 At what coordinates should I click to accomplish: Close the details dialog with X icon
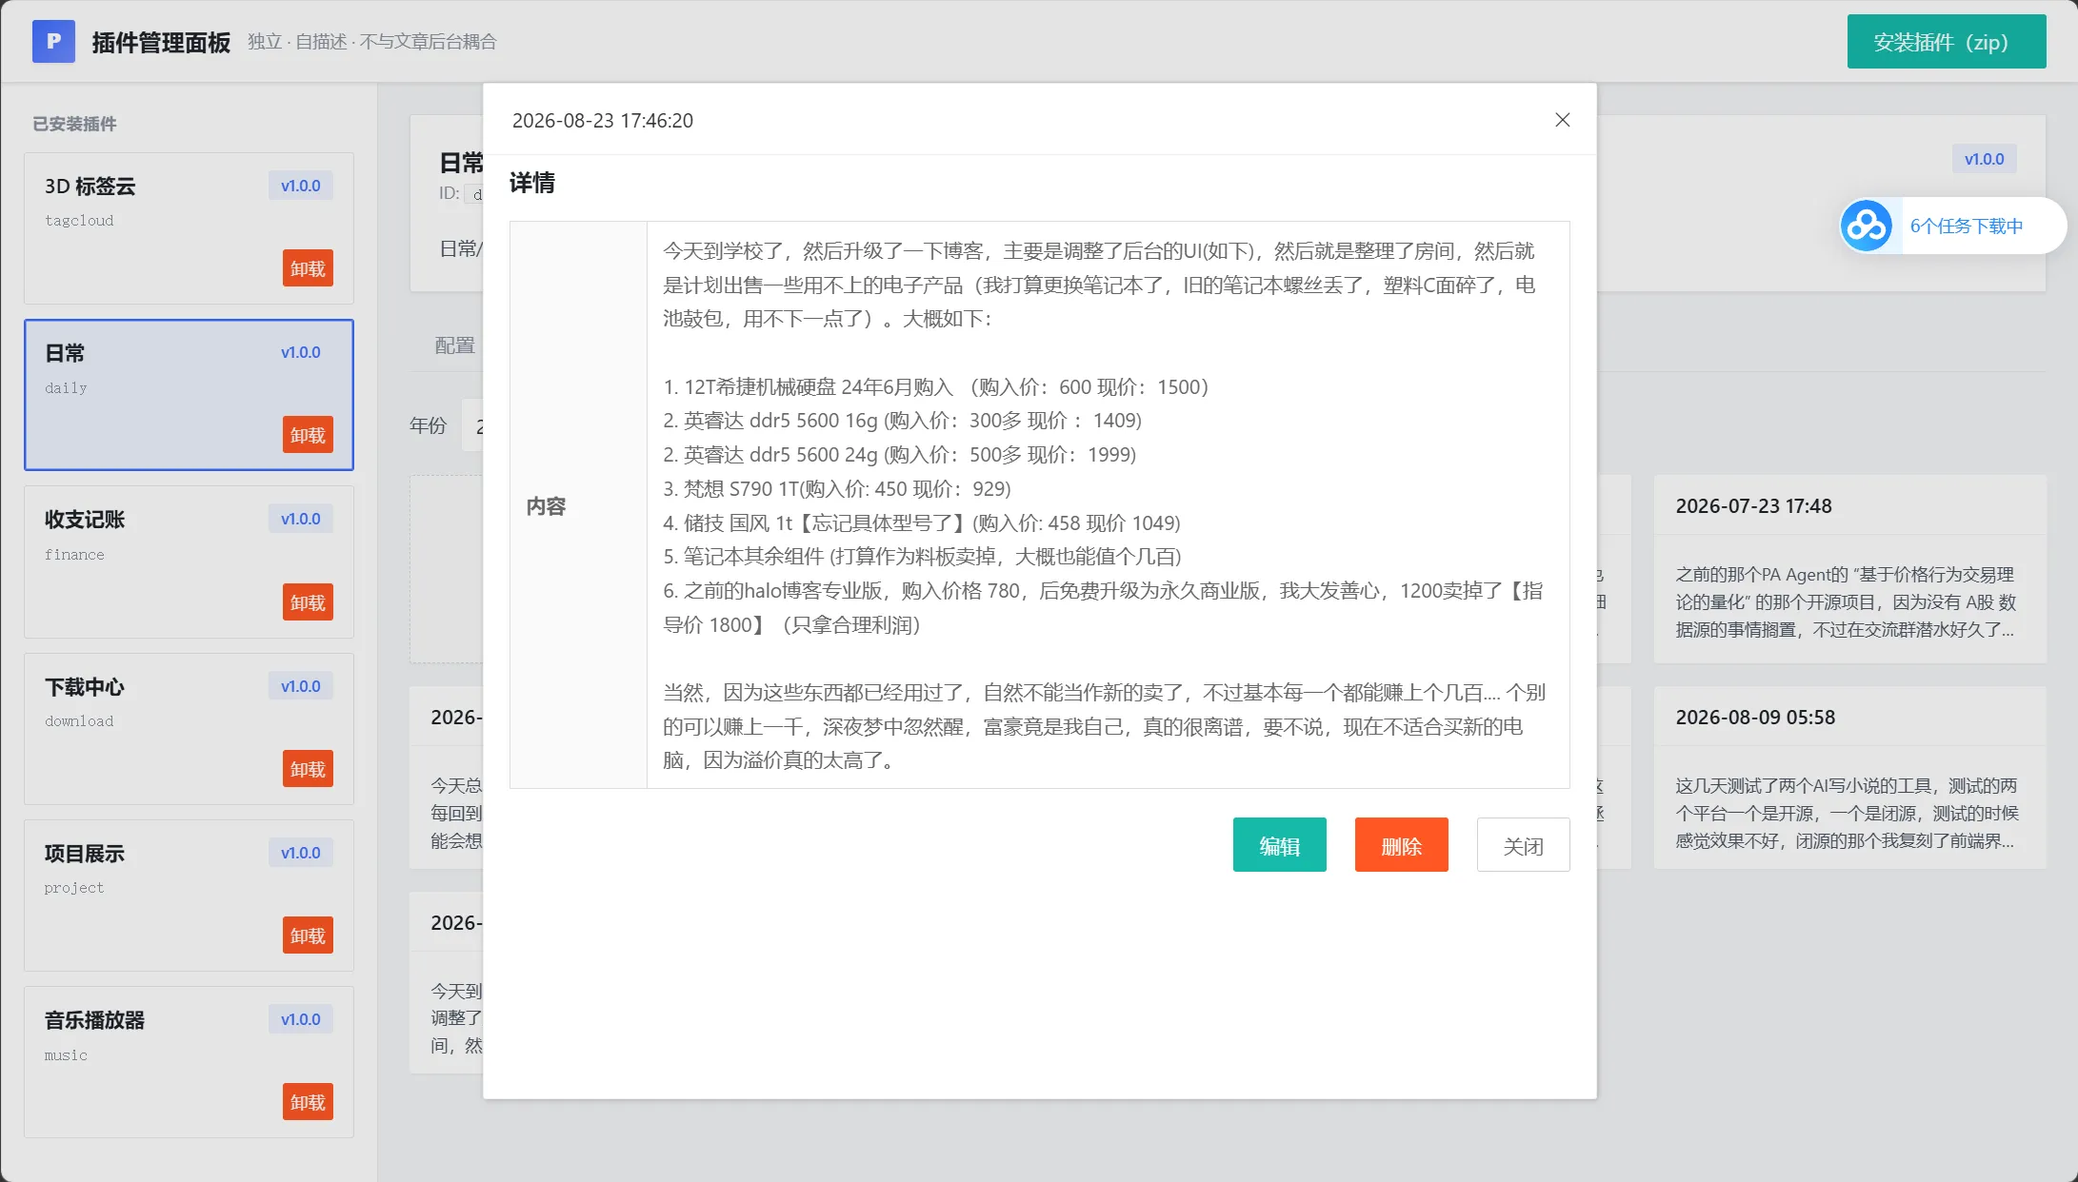(1562, 120)
